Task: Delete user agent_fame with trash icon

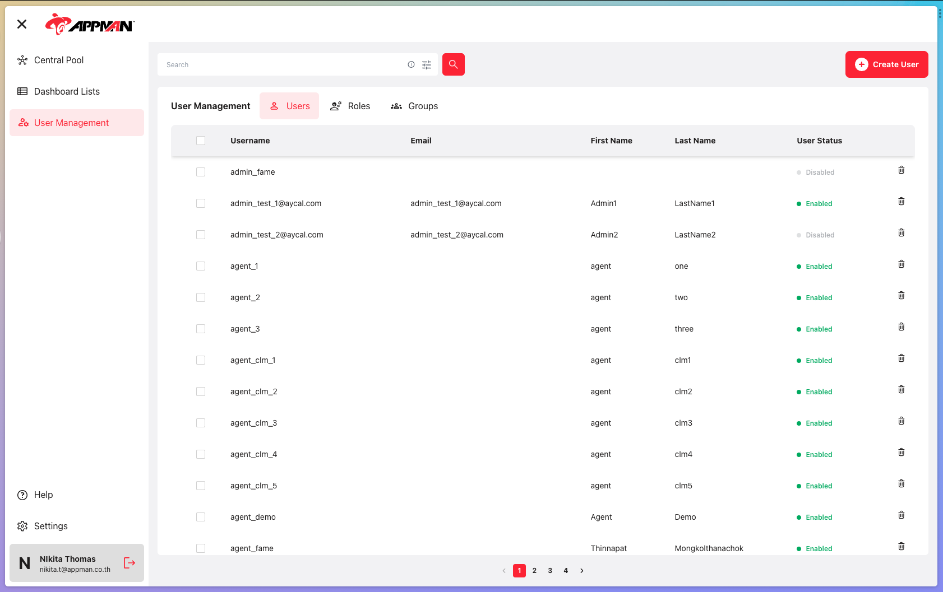Action: click(902, 546)
